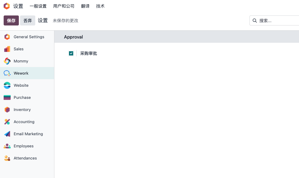Click the 设置 app title in top bar
The height and width of the screenshot is (178, 299).
(x=18, y=6)
